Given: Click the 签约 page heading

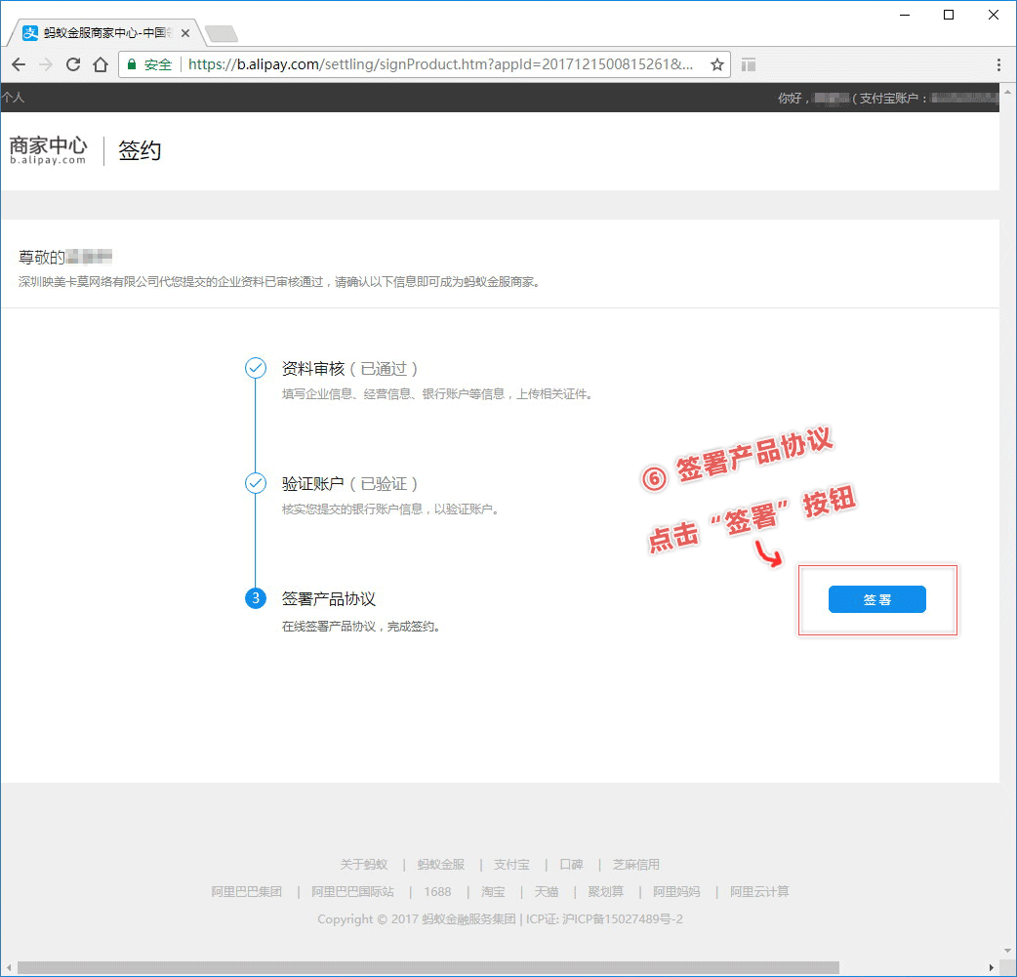Looking at the screenshot, I should point(140,150).
